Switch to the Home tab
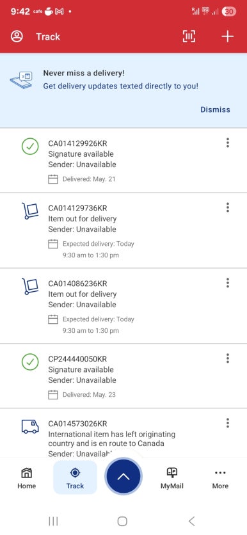 (x=27, y=477)
